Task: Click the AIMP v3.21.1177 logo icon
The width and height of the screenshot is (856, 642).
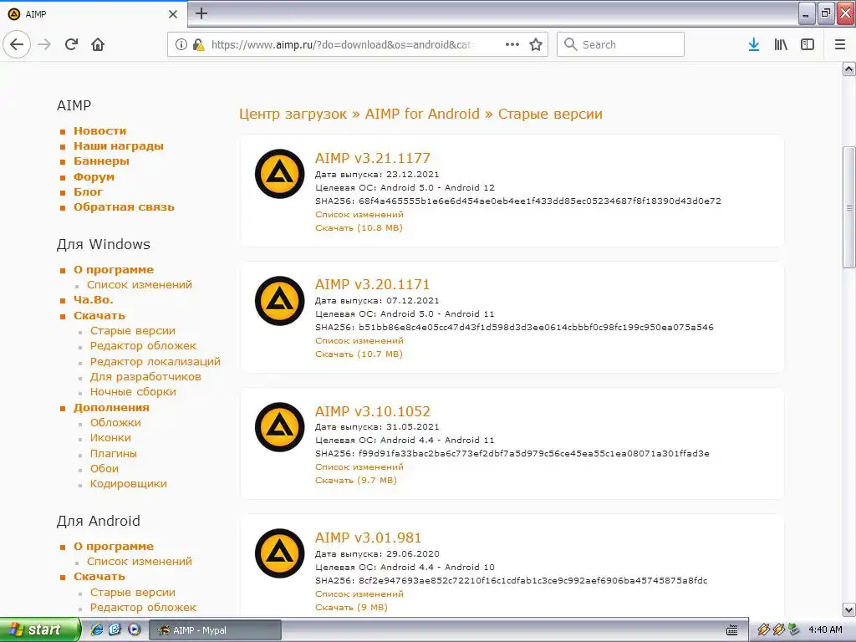Action: click(x=279, y=174)
